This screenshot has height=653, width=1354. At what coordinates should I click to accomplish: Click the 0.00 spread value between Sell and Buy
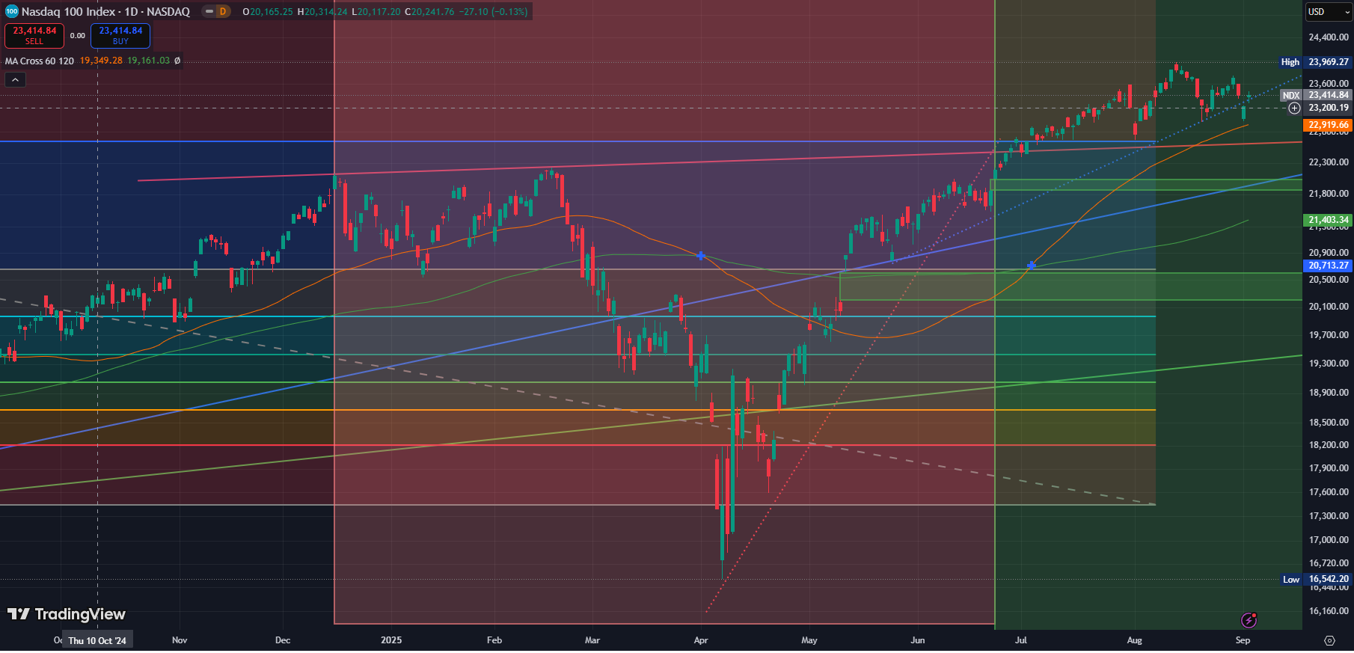(x=78, y=35)
